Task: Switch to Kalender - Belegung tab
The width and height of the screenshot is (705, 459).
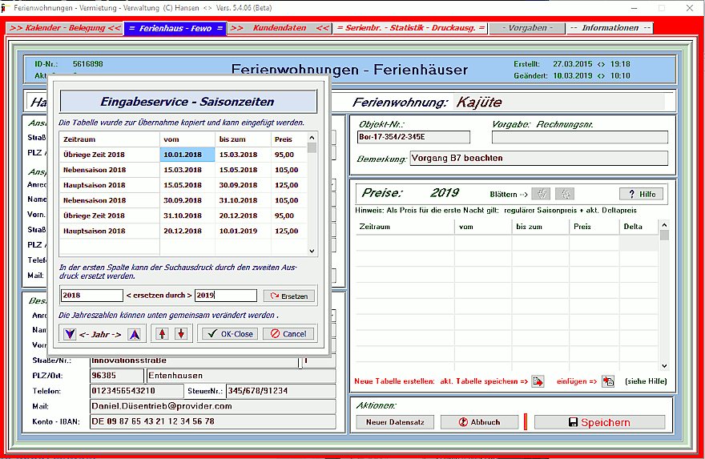Action: [x=65, y=28]
